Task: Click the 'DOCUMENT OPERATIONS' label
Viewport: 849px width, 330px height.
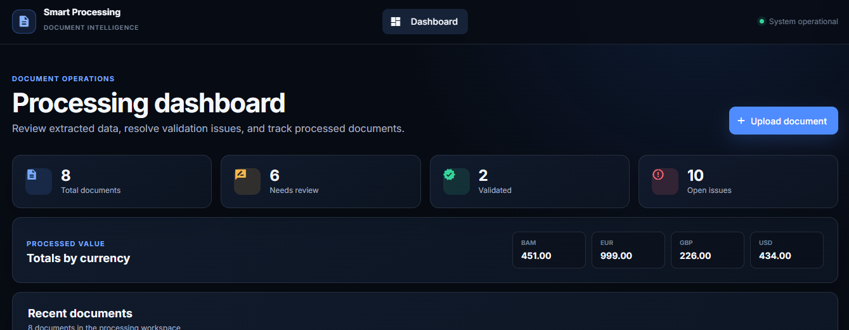Action: (63, 79)
